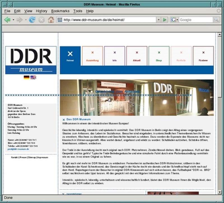Go to the Home page icon

[51, 20]
